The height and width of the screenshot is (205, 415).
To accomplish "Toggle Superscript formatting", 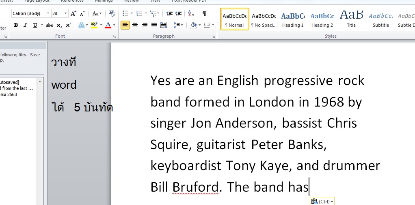I will tap(69, 25).
